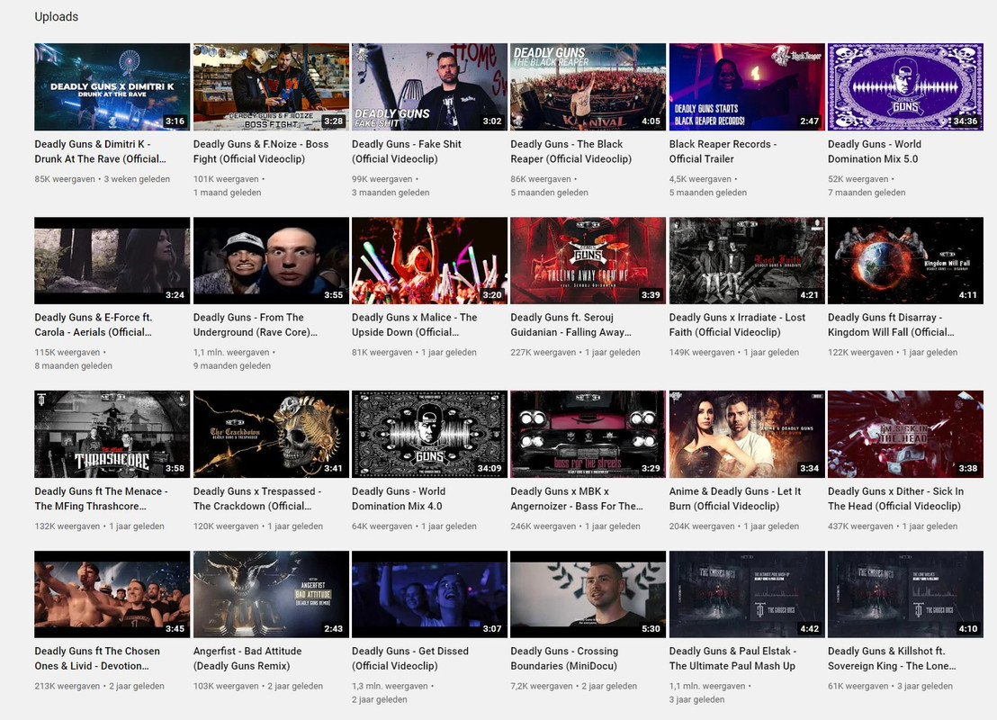The height and width of the screenshot is (720, 997).
Task: Open Bass For The Streets thumbnail
Action: [588, 434]
